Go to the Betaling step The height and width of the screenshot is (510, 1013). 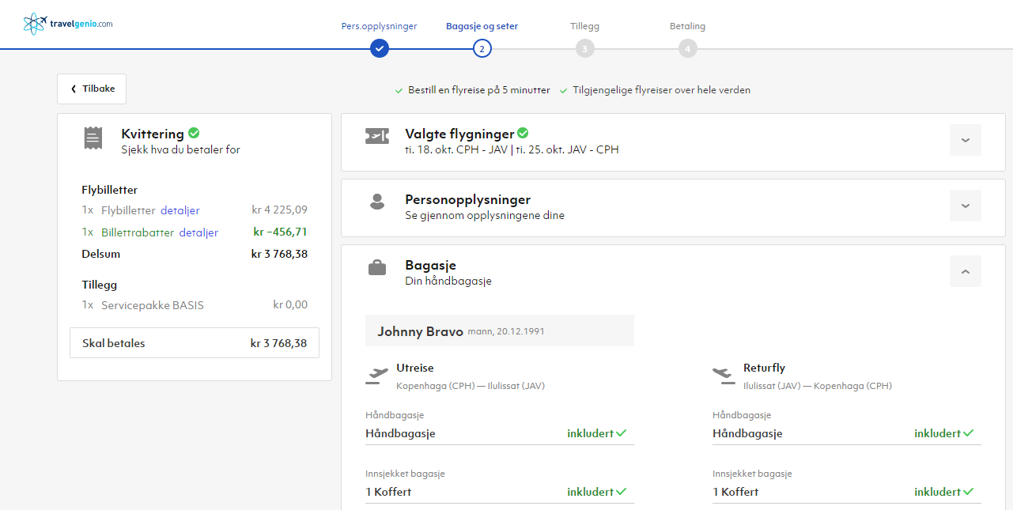pos(687,49)
